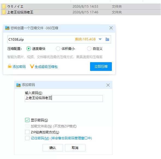The width and height of the screenshot is (161, 159).
Task: Click date 2026/8/15 17:46 in file list
Action: click(x=85, y=12)
